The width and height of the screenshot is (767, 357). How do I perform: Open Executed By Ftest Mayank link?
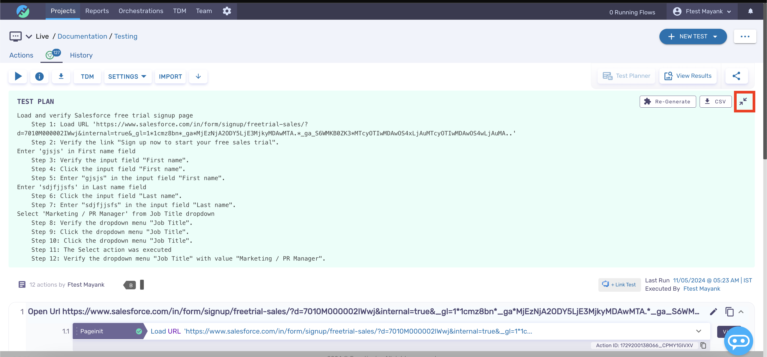[701, 289]
